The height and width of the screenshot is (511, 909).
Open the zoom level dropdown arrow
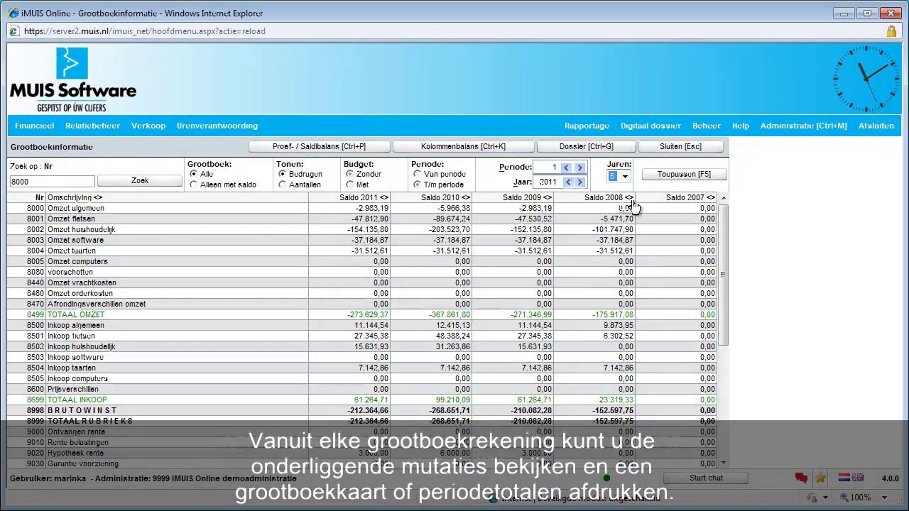pos(884,497)
